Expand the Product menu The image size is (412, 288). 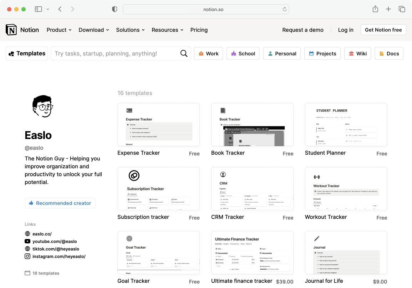coord(59,30)
